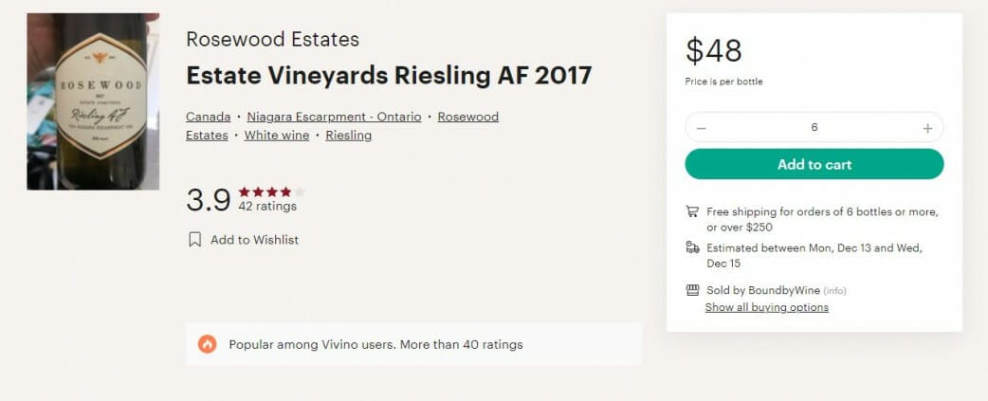988x401 pixels.
Task: Open the Canada region link
Action: [x=208, y=118]
